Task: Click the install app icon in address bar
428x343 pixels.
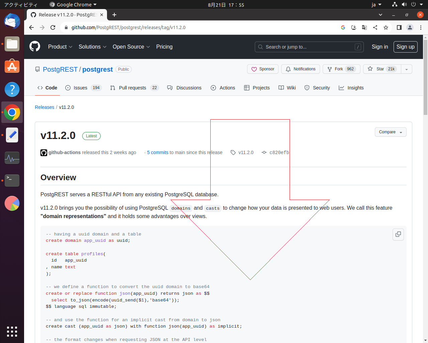Action: (354, 27)
